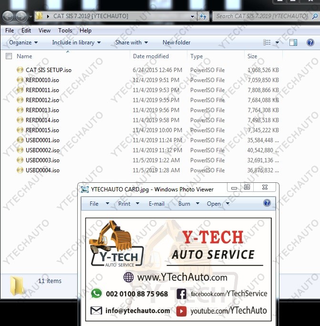Viewport: 320px width, 326px height.
Task: Select the USBD0004.iso disc icon
Action: tap(20, 170)
